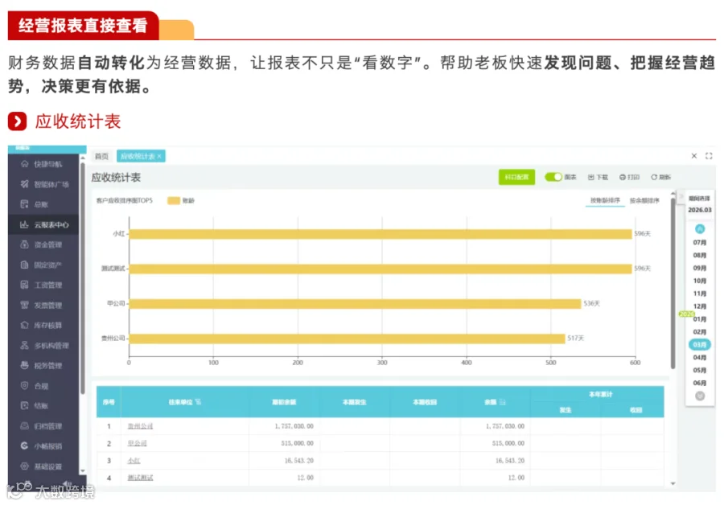Open the 贵州公司 link in table
724x505 pixels.
140,426
